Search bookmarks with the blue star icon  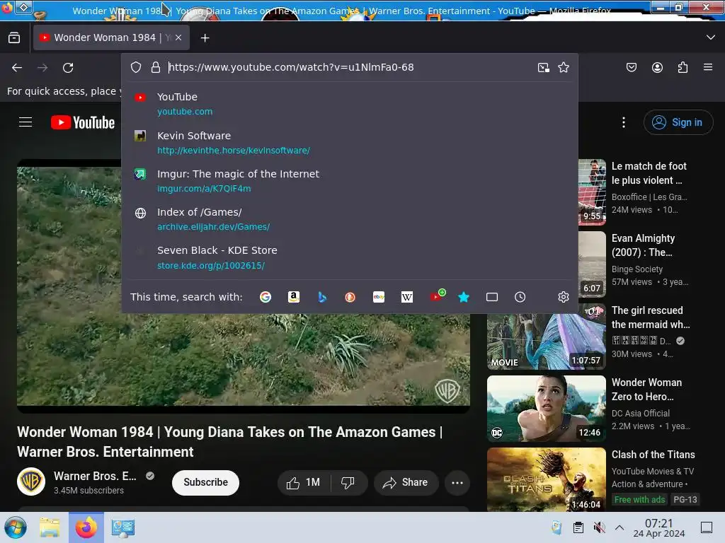coord(464,297)
